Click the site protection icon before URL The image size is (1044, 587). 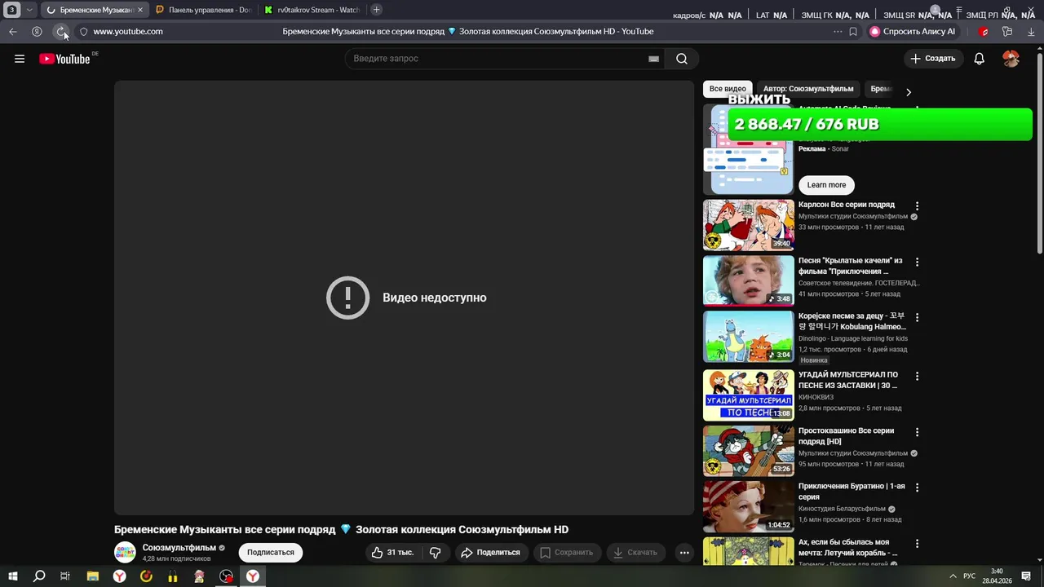point(83,32)
